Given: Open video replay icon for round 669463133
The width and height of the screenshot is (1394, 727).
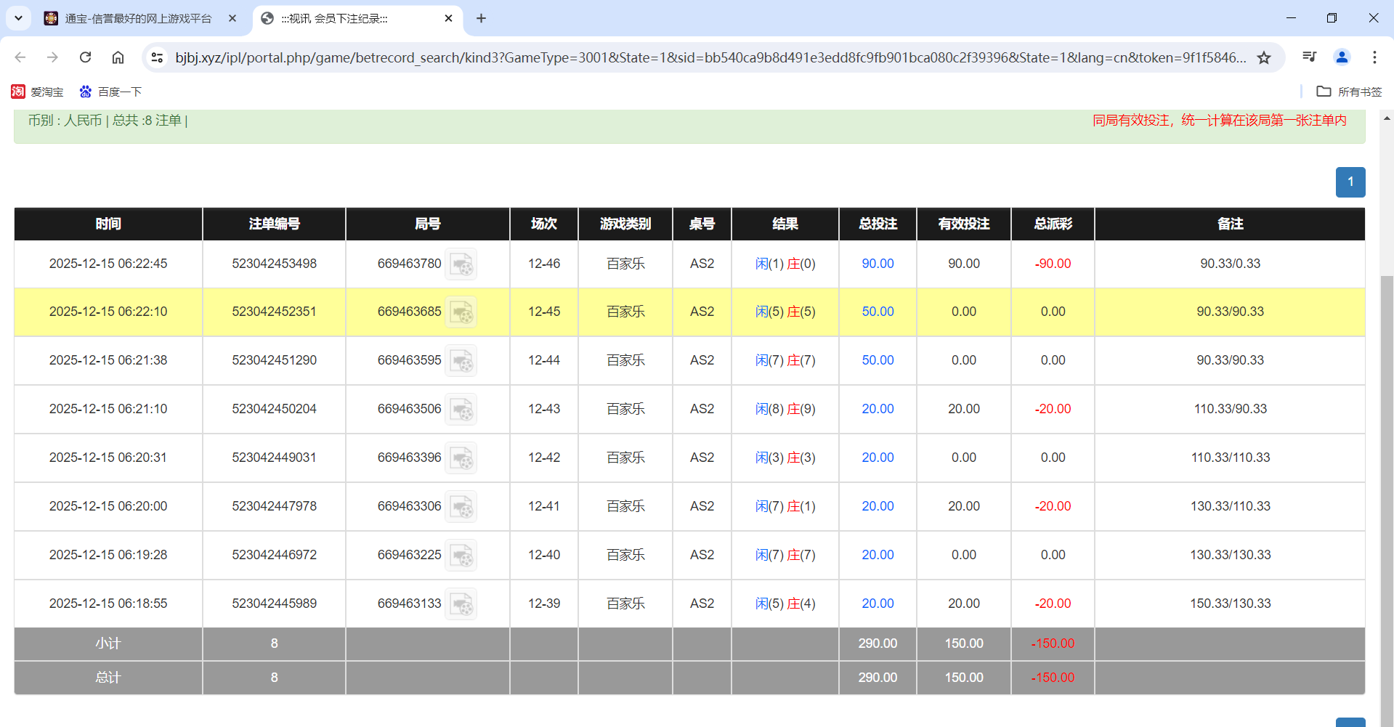Looking at the screenshot, I should click(x=461, y=604).
